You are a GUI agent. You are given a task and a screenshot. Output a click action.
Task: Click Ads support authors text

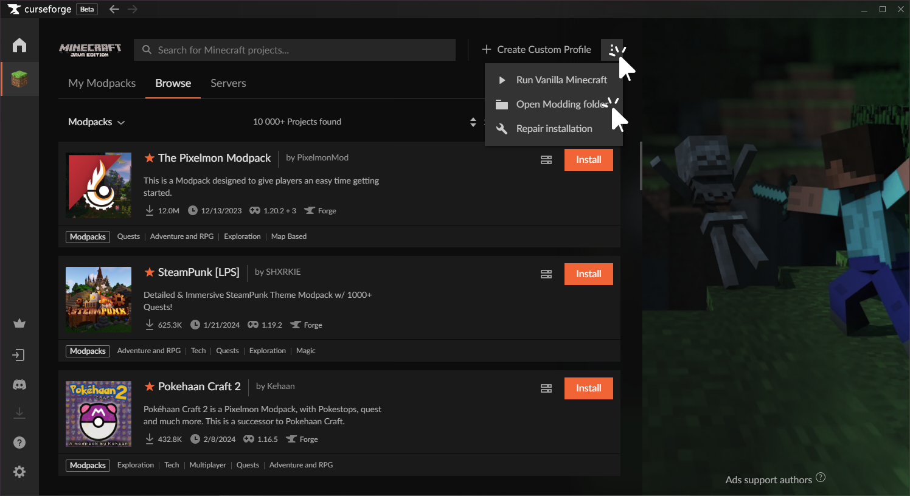pos(769,480)
